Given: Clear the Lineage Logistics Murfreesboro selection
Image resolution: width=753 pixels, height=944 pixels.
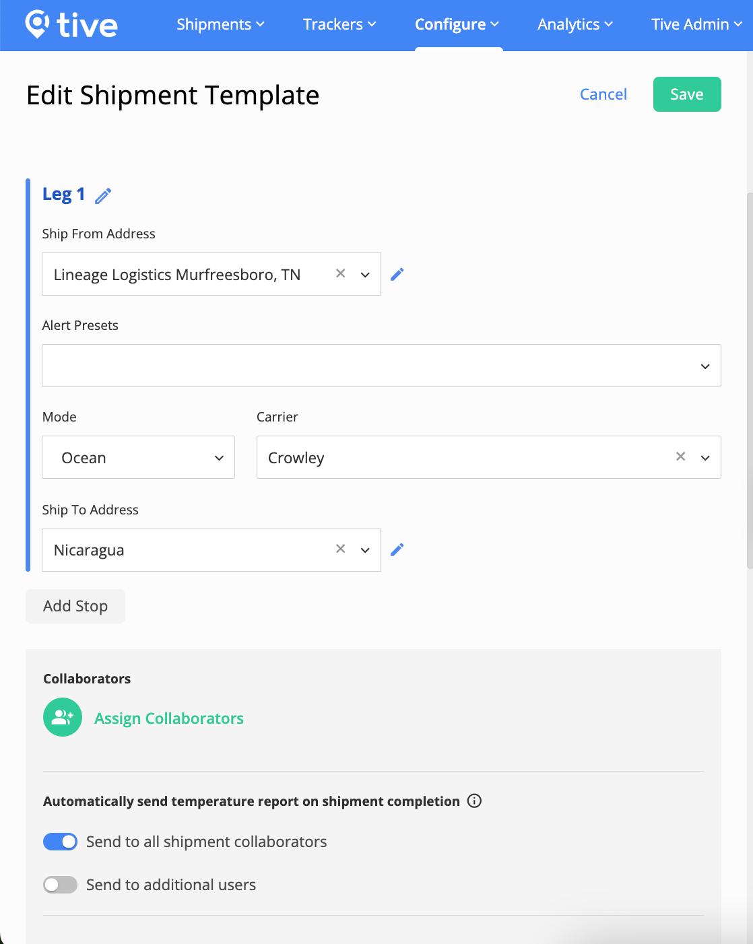Looking at the screenshot, I should [341, 273].
